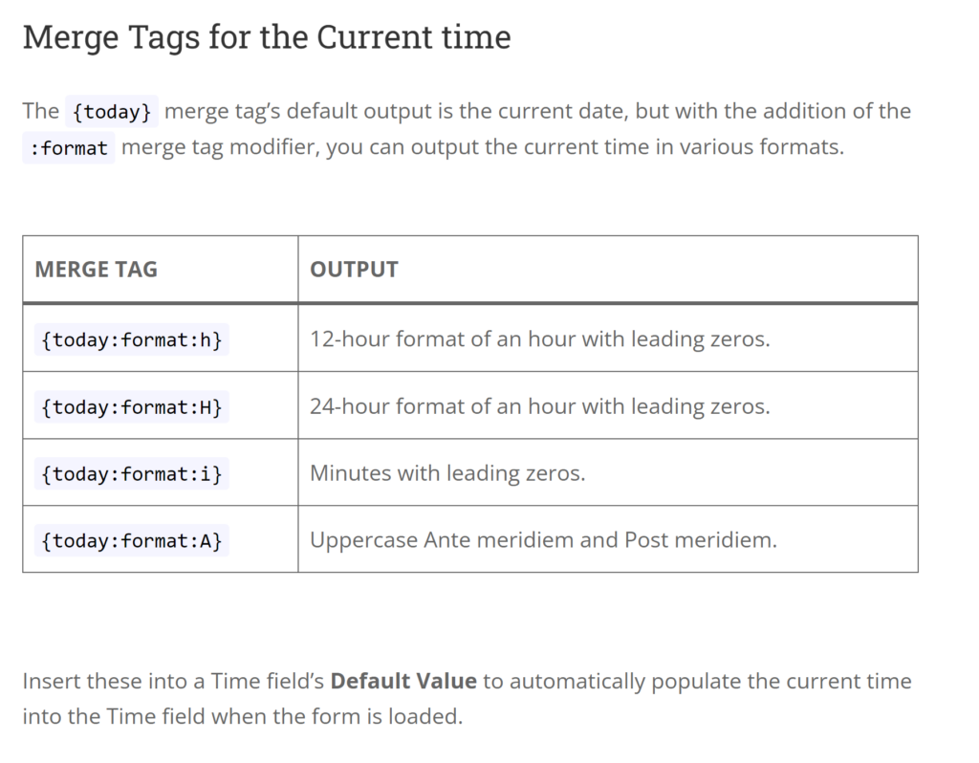Click 'Insert these into a Time field's' text
This screenshot has width=979, height=763.
pos(174,682)
